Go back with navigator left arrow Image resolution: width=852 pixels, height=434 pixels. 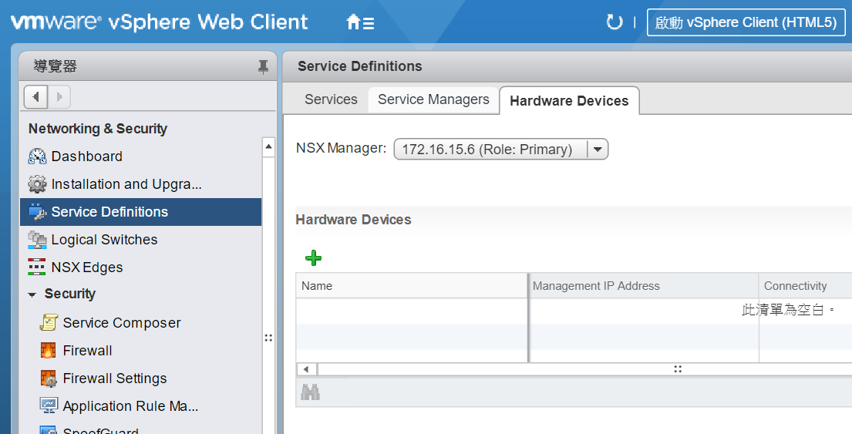(36, 97)
